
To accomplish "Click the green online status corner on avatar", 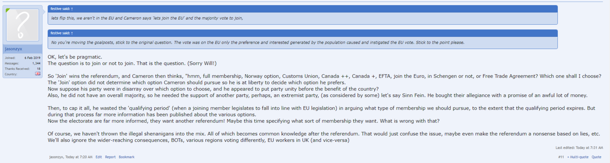I will [x=8, y=10].
